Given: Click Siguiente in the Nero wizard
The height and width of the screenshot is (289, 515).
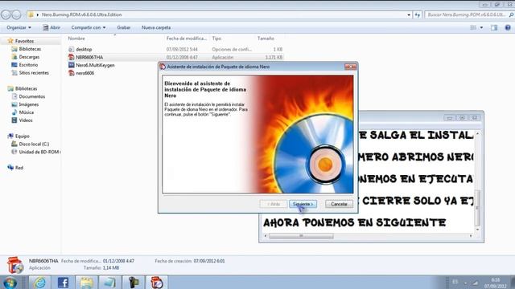Looking at the screenshot, I should 303,204.
